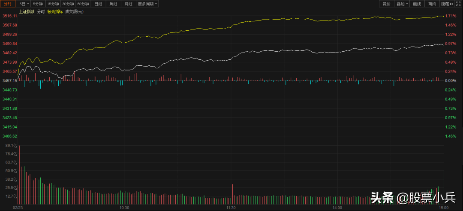Viewport: 463px width, 211px height.
Task: Select the 60分钟 period button
Action: click(83, 4)
